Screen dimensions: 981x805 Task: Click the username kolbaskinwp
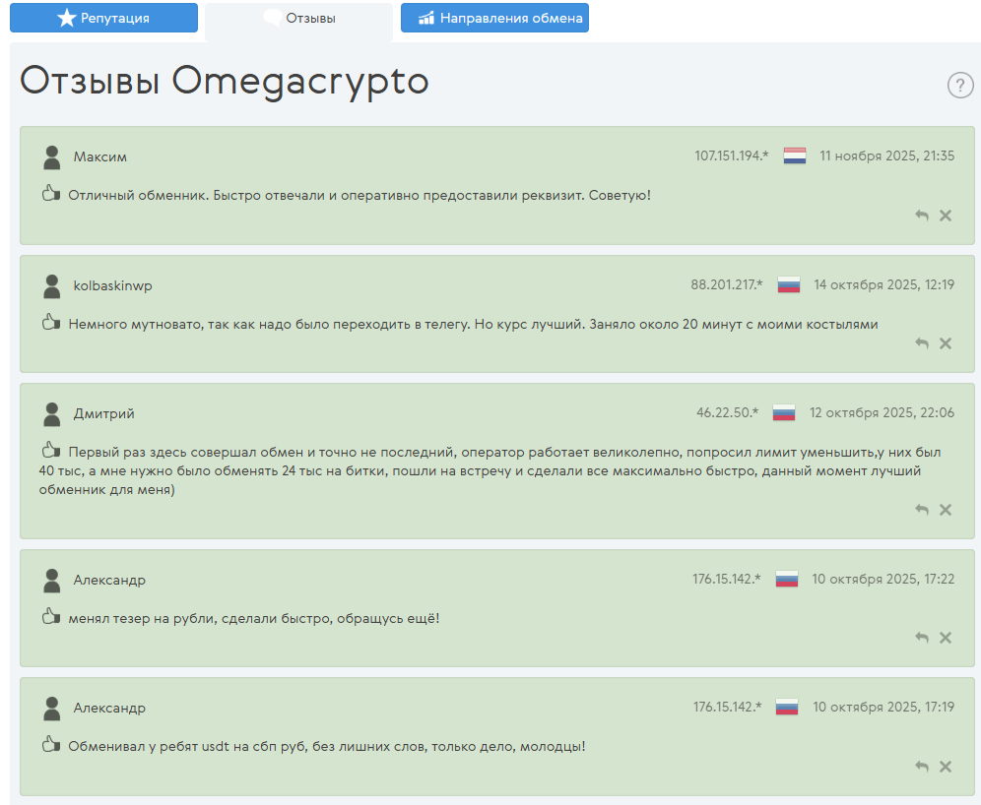click(x=113, y=284)
